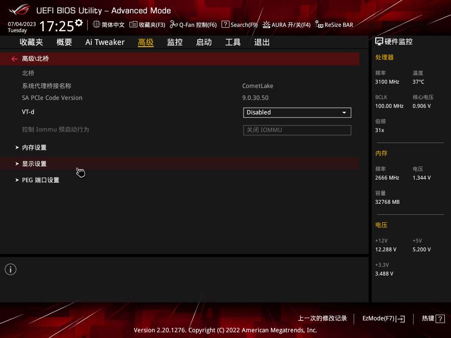Open the VT-d Disabled dropdown
This screenshot has height=338, width=451.
point(297,113)
